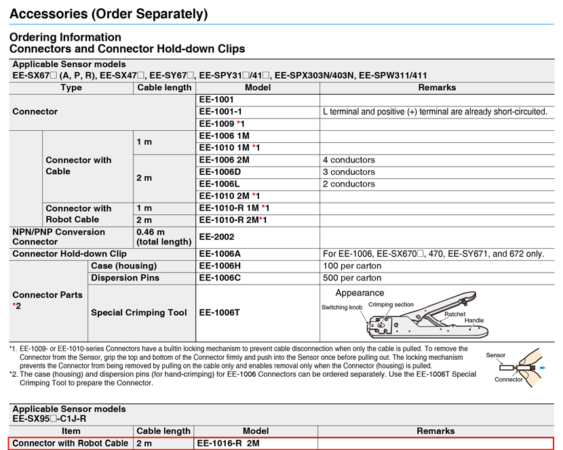Click model cell EE-2002
The width and height of the screenshot is (563, 450).
[x=258, y=237]
